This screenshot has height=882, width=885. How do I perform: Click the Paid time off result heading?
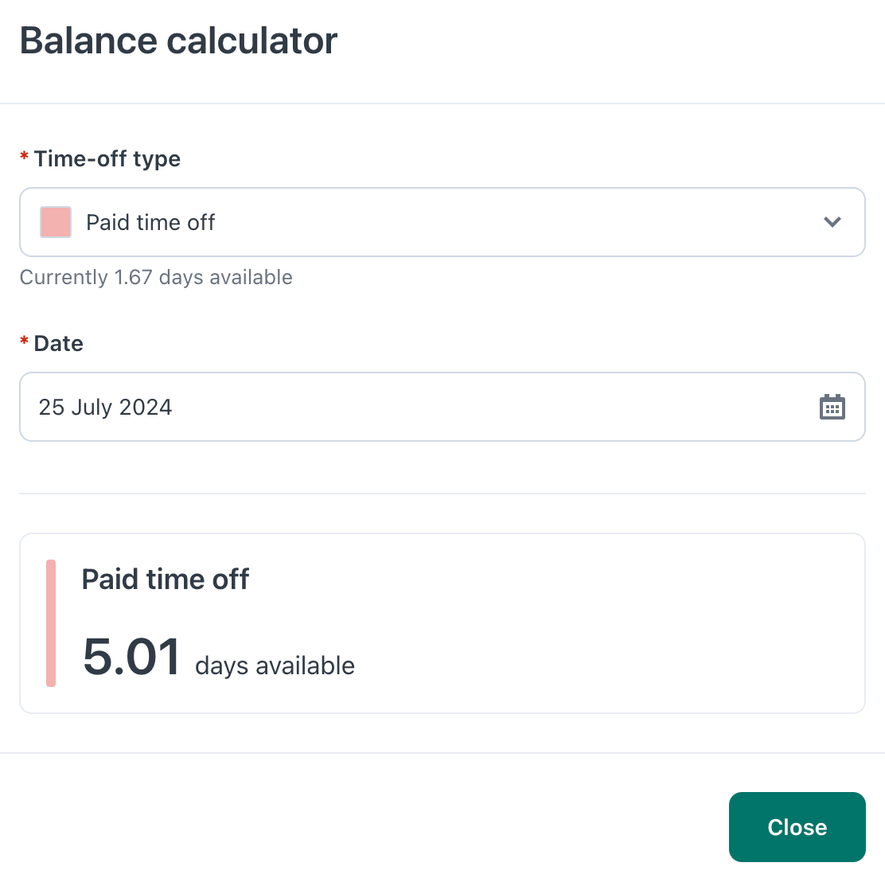click(x=166, y=579)
